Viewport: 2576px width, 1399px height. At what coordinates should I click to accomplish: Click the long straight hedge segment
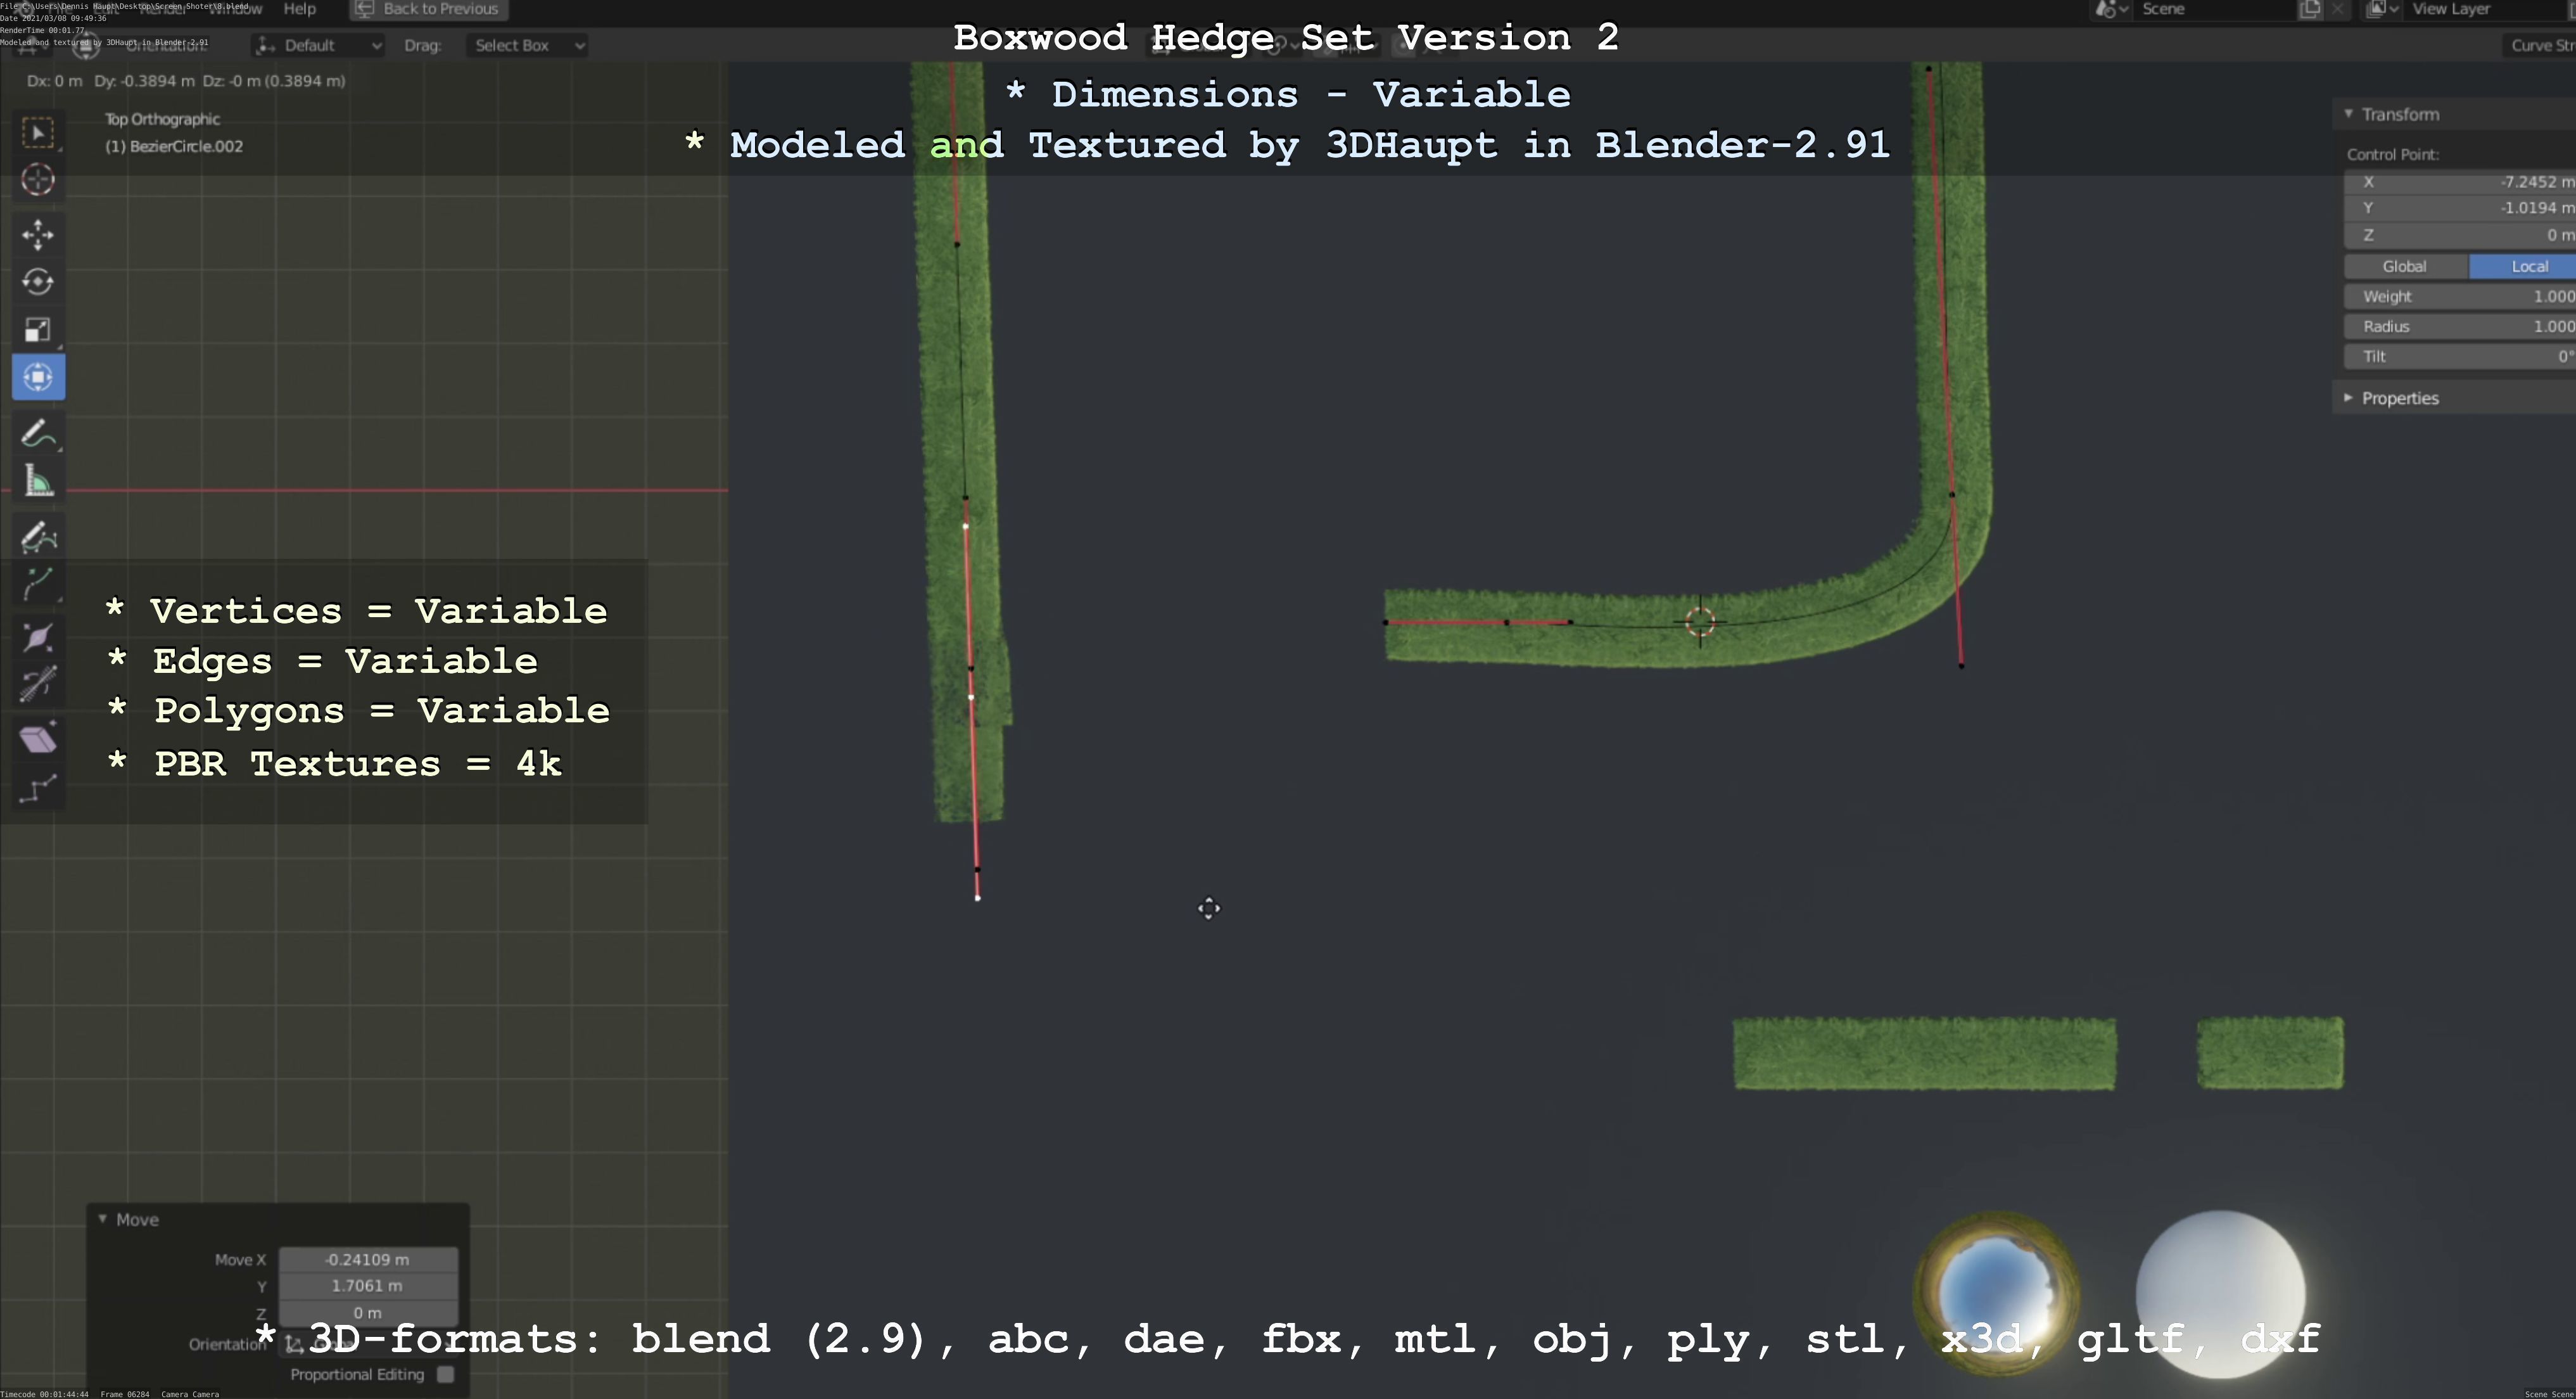[1925, 1054]
